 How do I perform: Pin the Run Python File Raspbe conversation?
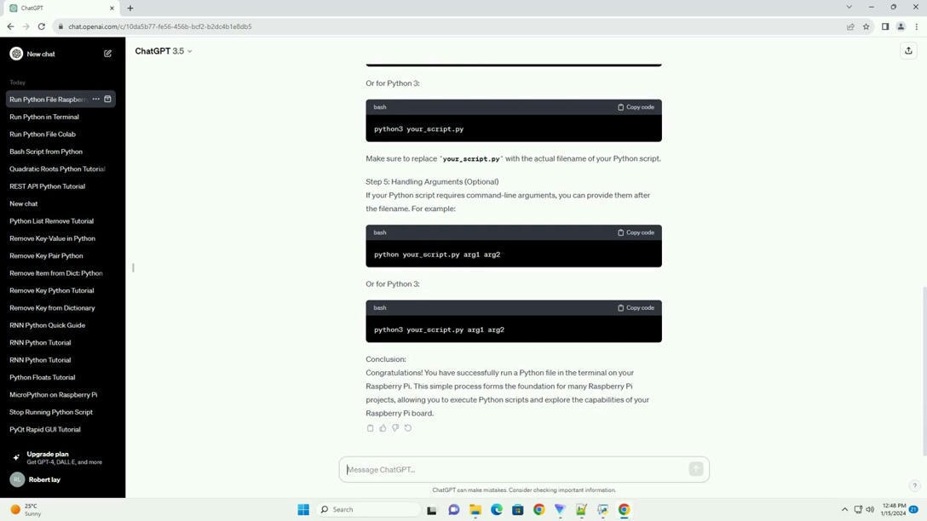(107, 98)
